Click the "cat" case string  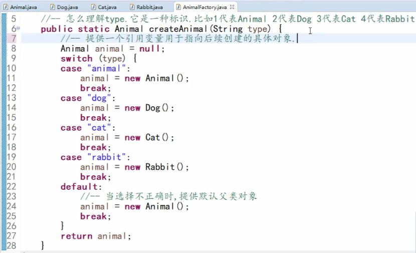[99, 128]
